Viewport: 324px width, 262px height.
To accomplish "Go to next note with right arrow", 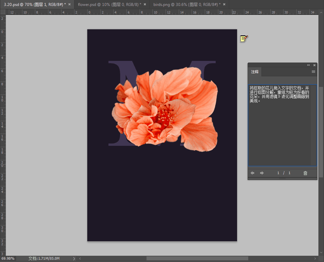I will pyautogui.click(x=262, y=173).
